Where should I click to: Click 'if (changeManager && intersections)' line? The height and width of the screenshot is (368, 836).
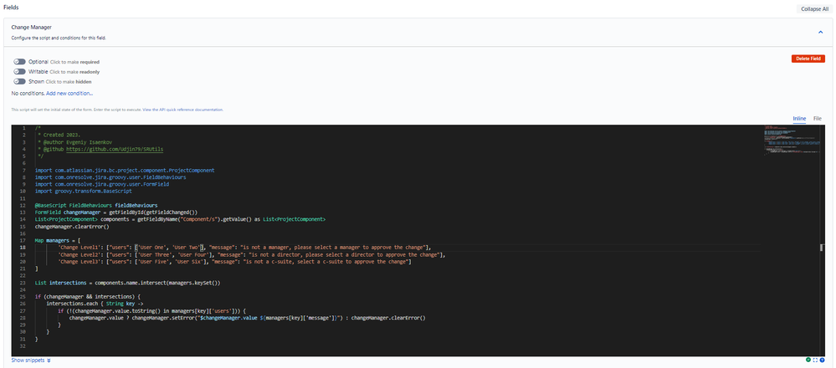pos(87,297)
